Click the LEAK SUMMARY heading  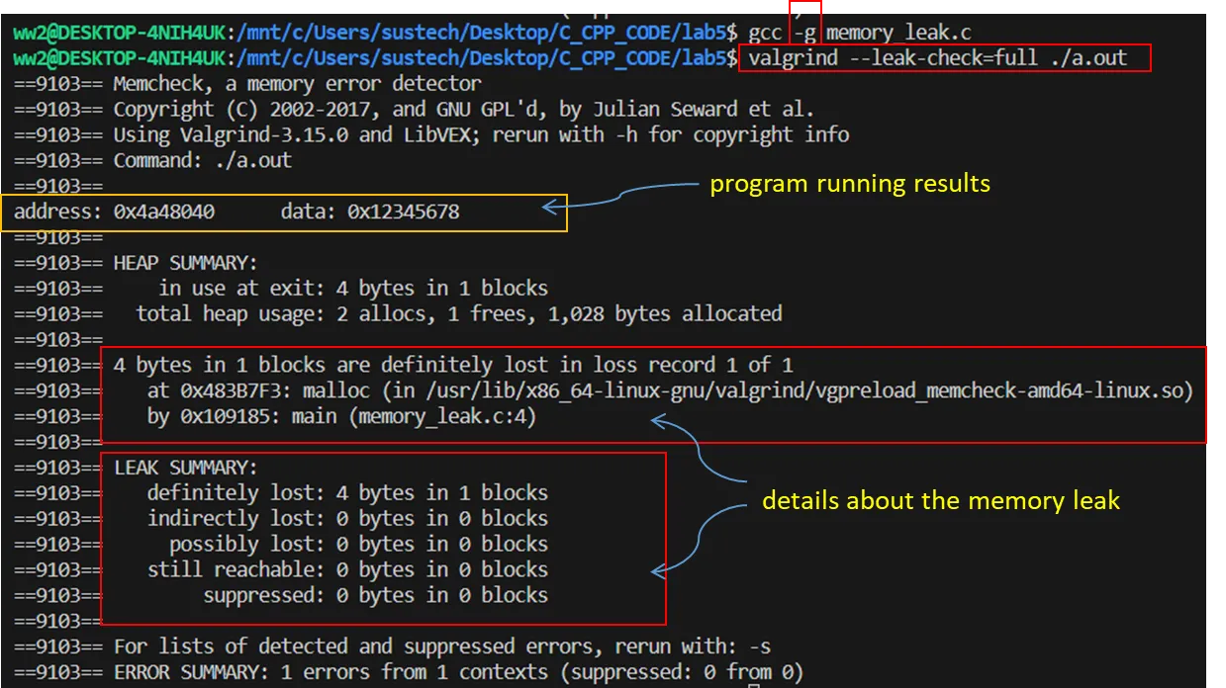click(x=185, y=467)
